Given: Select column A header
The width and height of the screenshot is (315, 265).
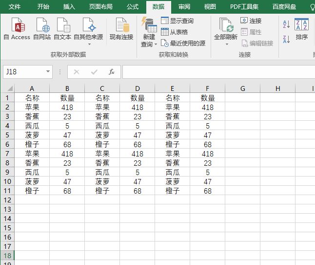Looking at the screenshot, I should pyautogui.click(x=32, y=88).
